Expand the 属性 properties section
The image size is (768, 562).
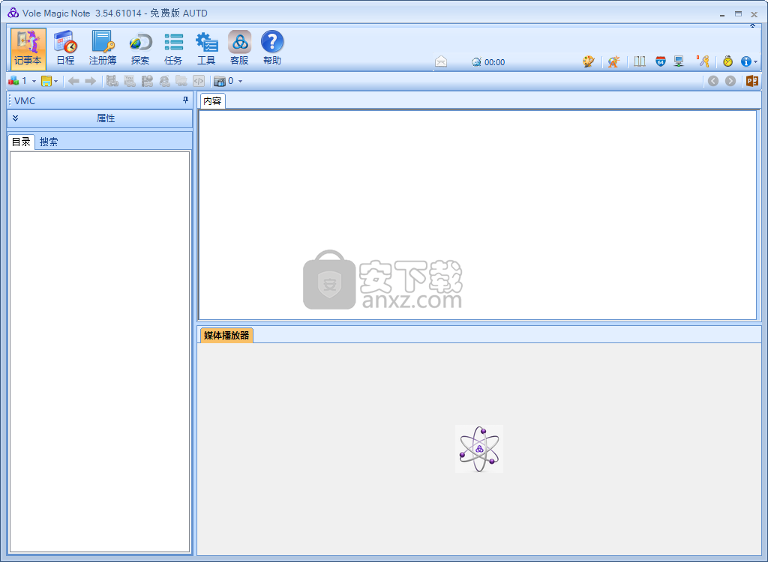(100, 118)
